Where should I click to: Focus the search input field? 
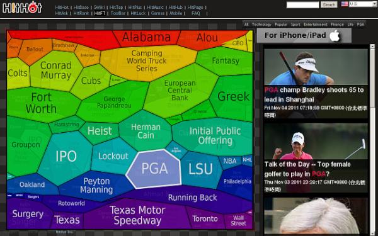click(x=303, y=4)
